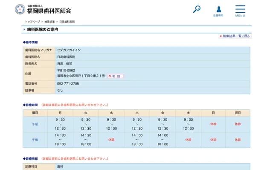Click Monday morning hours 9:30~12:30
The height and width of the screenshot is (170, 273).
click(60, 124)
